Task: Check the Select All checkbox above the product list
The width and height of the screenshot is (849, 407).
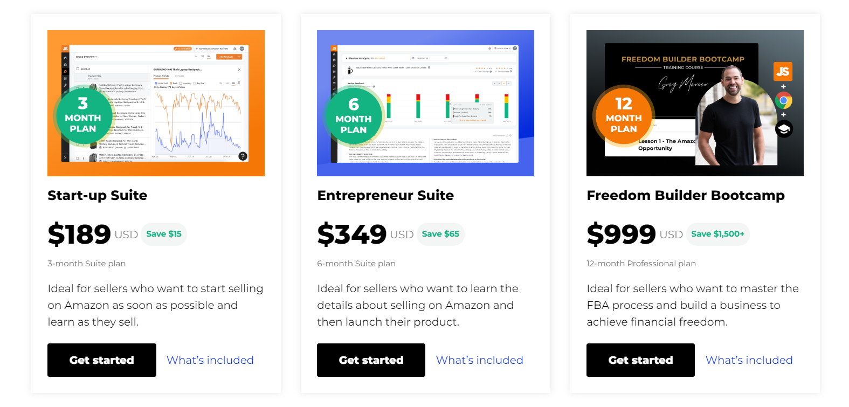Action: (78, 68)
